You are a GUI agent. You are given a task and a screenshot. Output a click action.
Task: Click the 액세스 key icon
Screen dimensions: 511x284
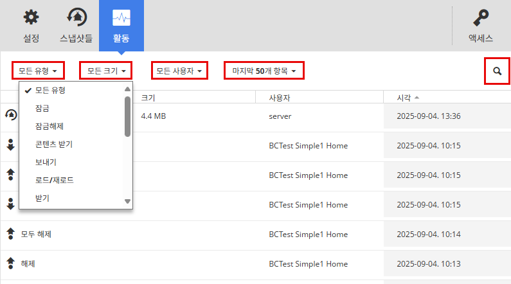(x=480, y=17)
